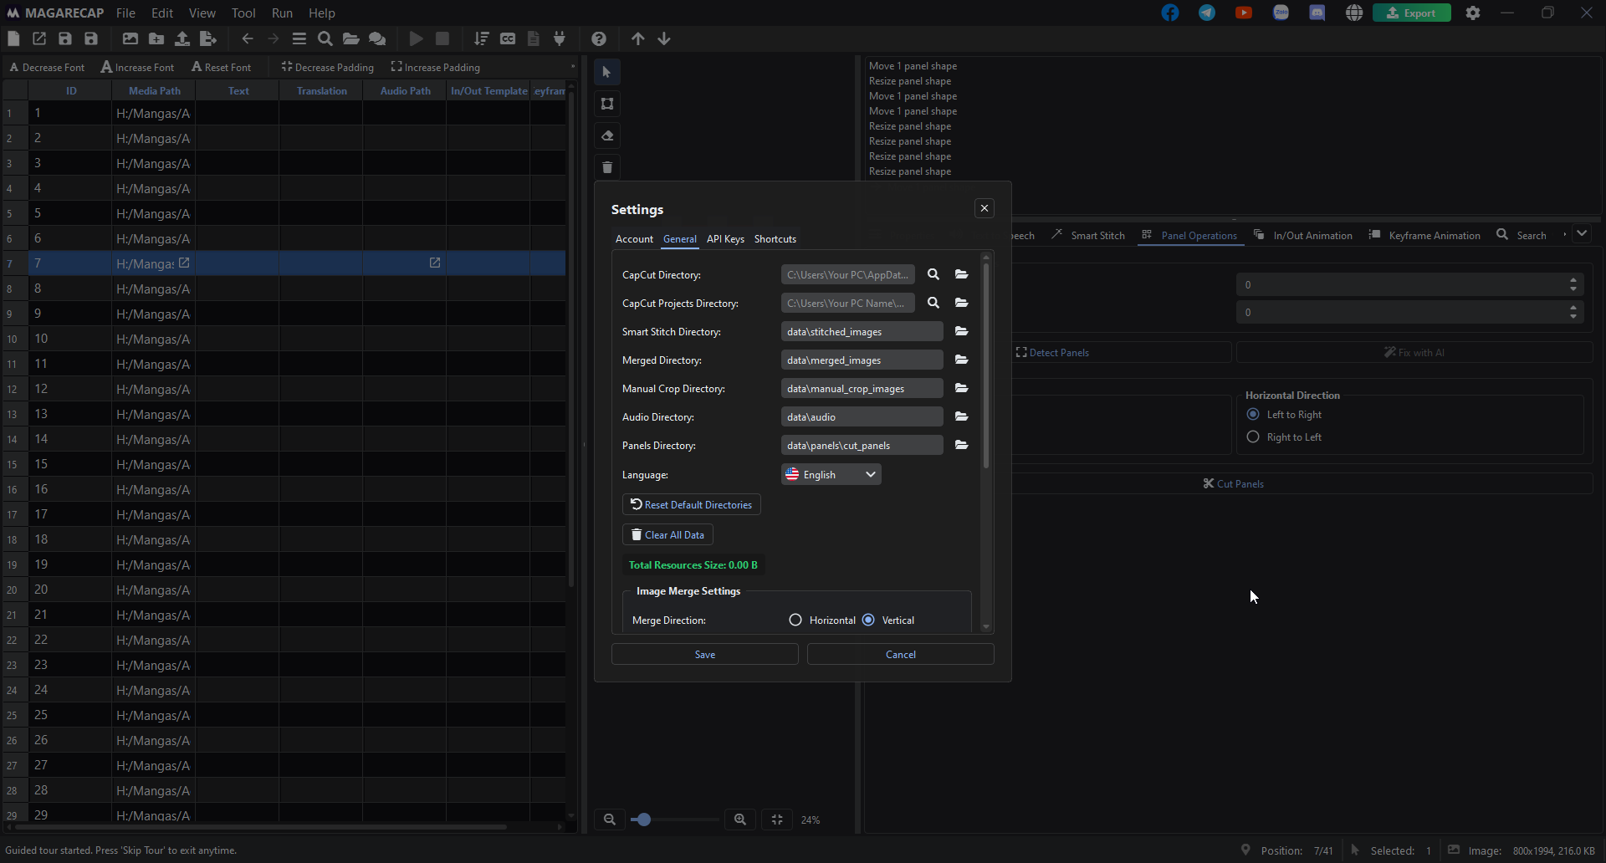Image resolution: width=1606 pixels, height=863 pixels.
Task: Click the sort descending toolbar icon
Action: click(482, 38)
